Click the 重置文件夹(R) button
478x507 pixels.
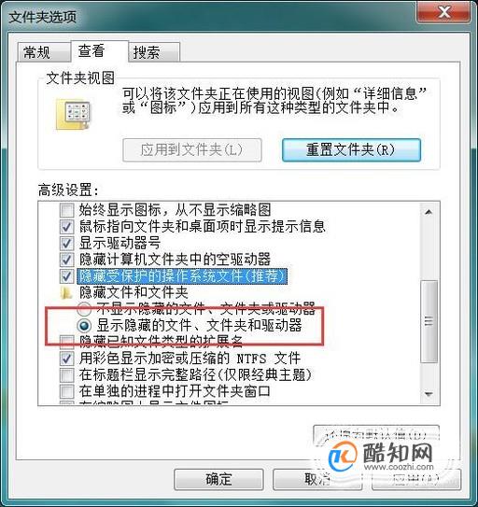click(x=351, y=150)
